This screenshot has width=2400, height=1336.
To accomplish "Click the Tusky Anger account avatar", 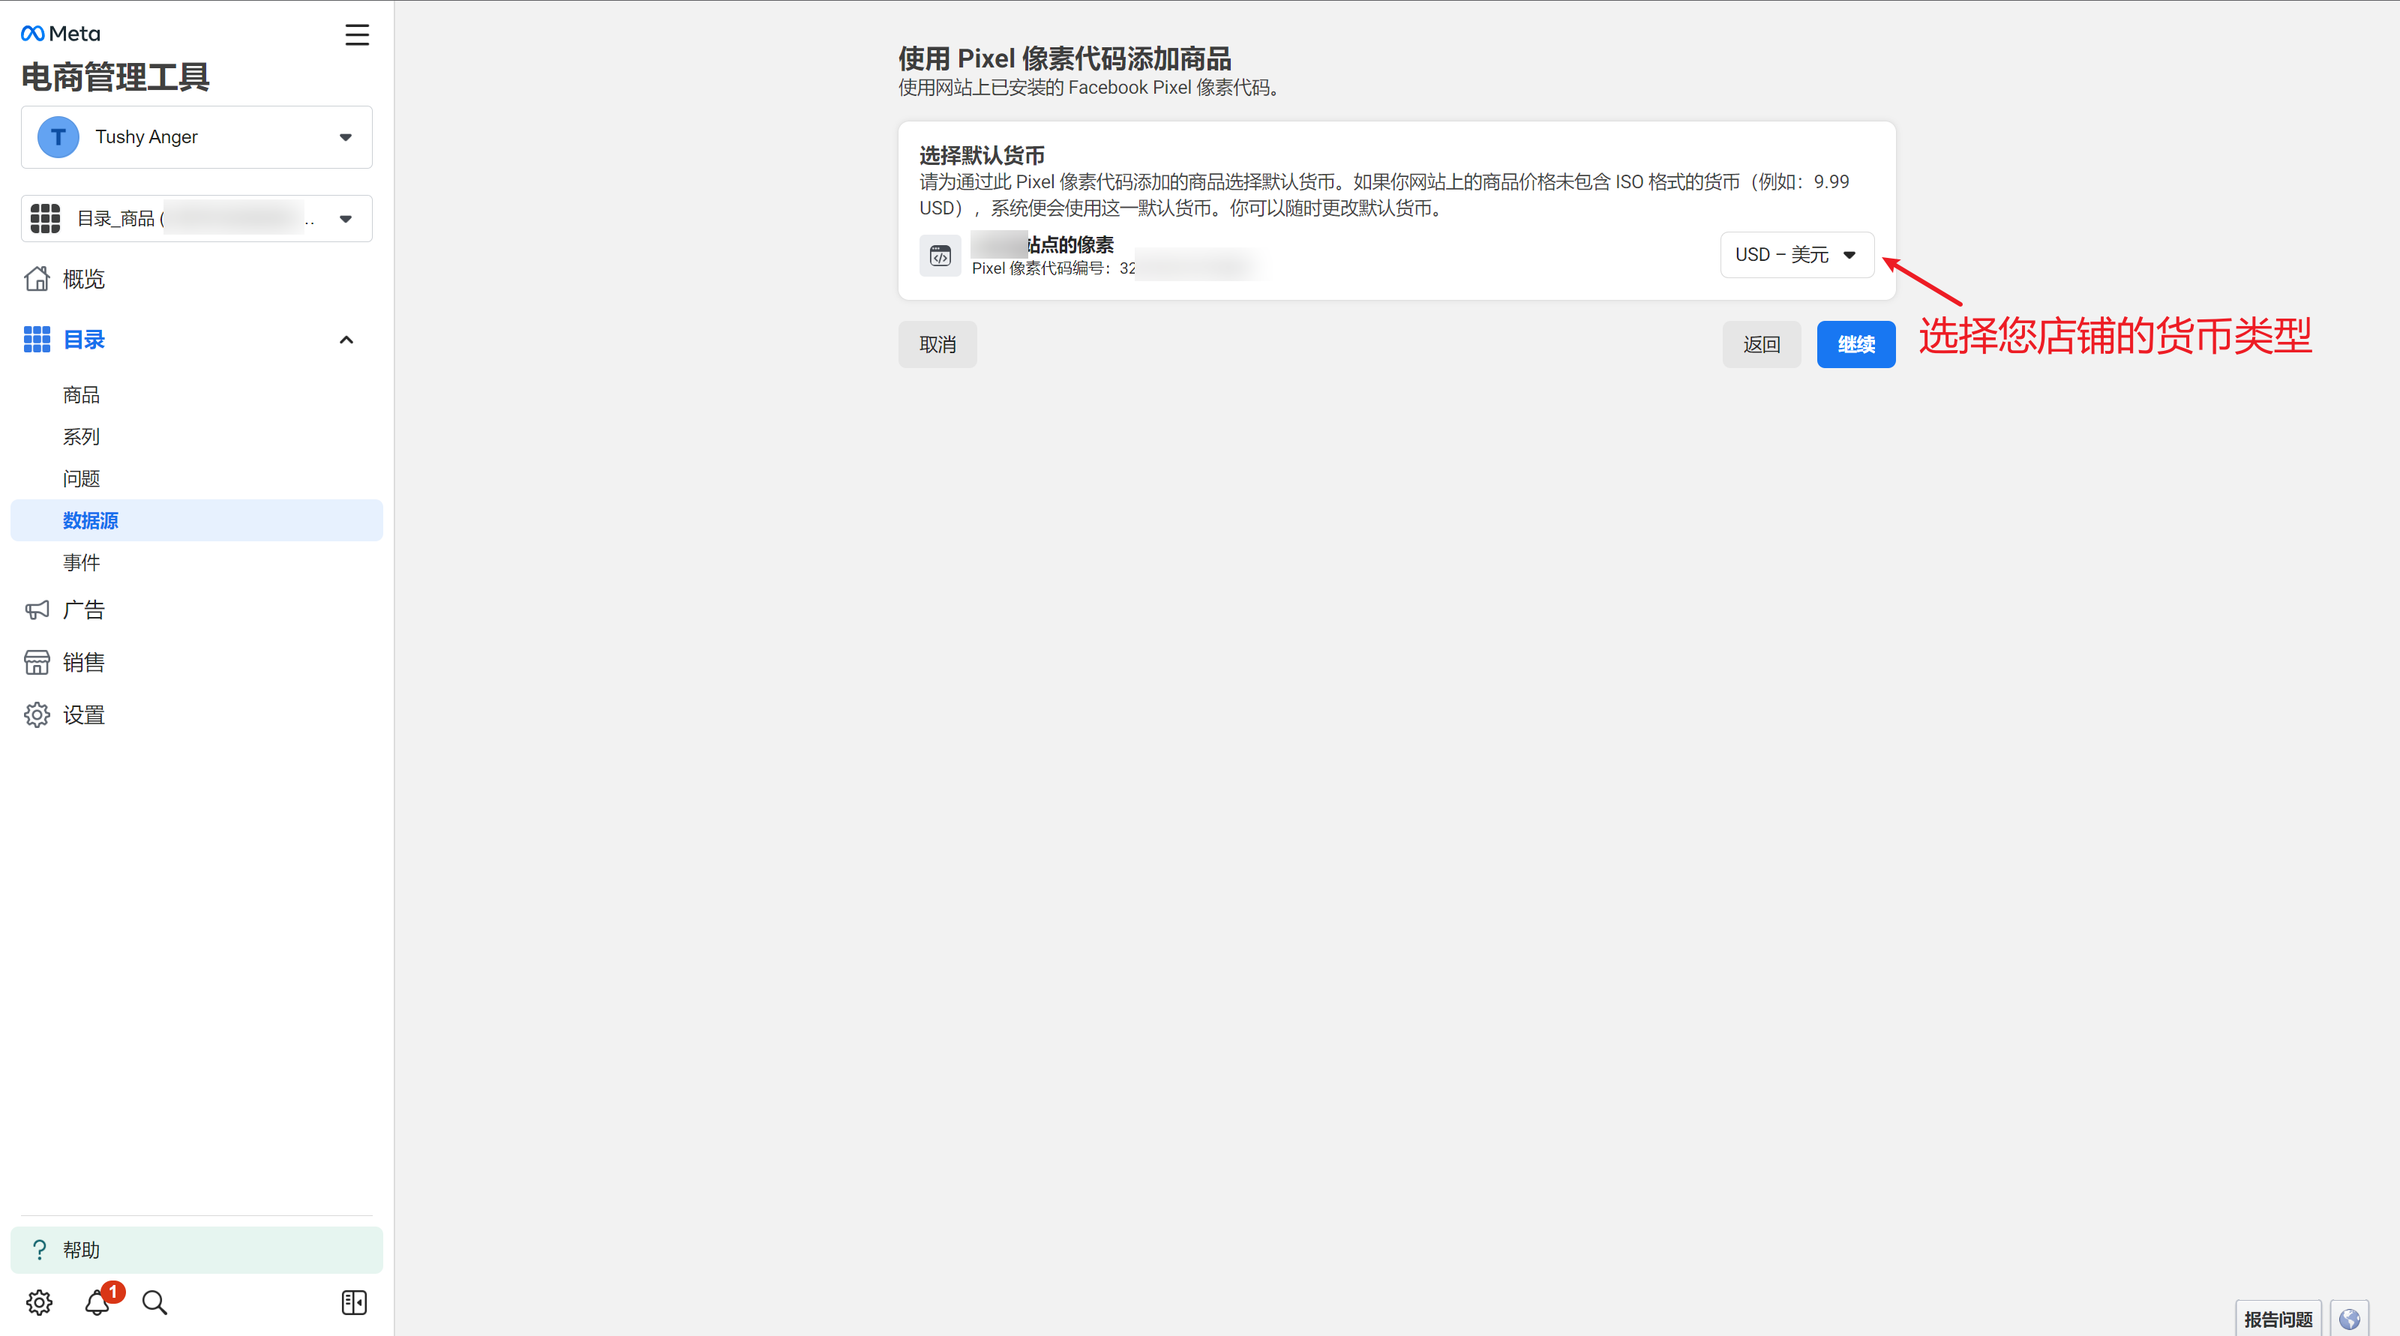I will (58, 137).
